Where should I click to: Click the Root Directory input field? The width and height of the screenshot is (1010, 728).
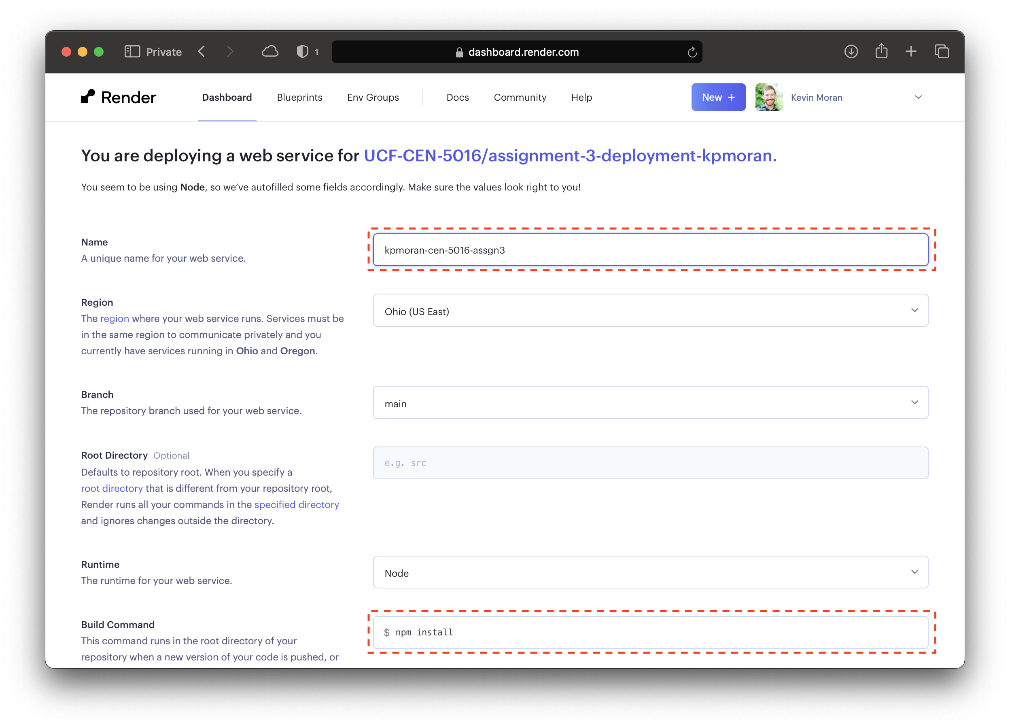pyautogui.click(x=650, y=463)
